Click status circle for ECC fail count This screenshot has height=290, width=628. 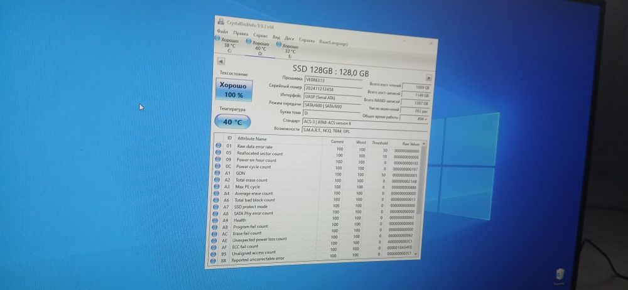[x=213, y=247]
